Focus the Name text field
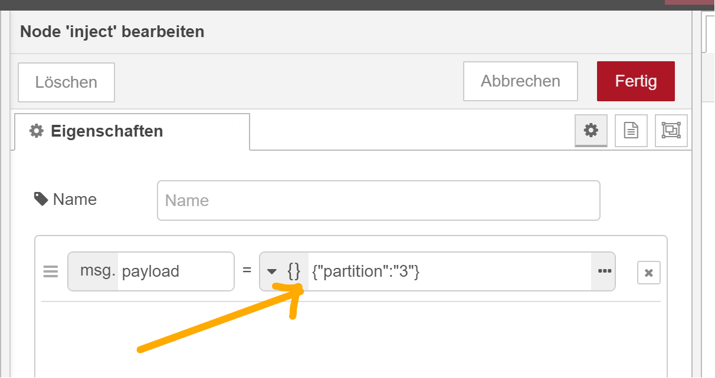This screenshot has width=715, height=378. click(x=378, y=201)
